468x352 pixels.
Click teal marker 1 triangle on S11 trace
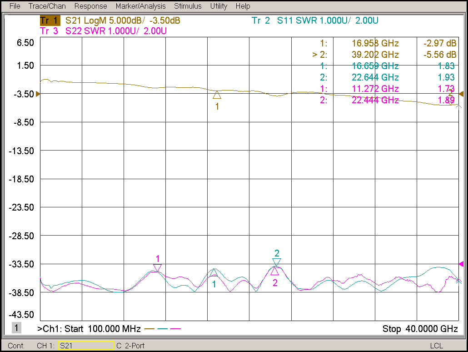pyautogui.click(x=214, y=272)
